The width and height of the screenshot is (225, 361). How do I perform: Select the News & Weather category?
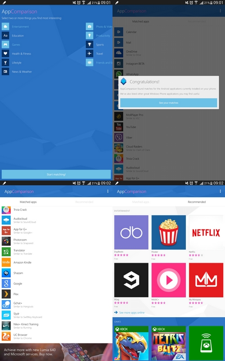point(17,72)
